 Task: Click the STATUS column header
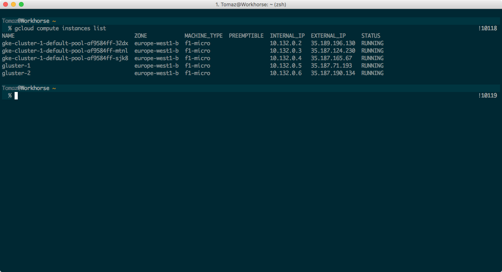point(371,36)
